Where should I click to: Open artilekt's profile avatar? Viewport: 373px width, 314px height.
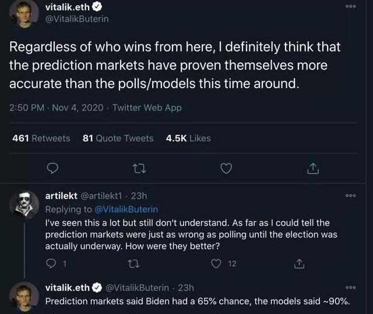coord(24,204)
